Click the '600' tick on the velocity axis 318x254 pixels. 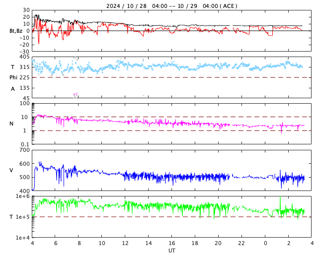(x=24, y=164)
